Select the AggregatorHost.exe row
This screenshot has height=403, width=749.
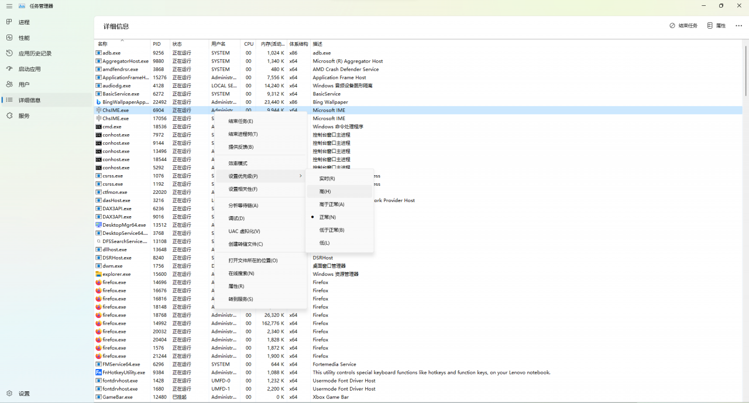(x=418, y=61)
